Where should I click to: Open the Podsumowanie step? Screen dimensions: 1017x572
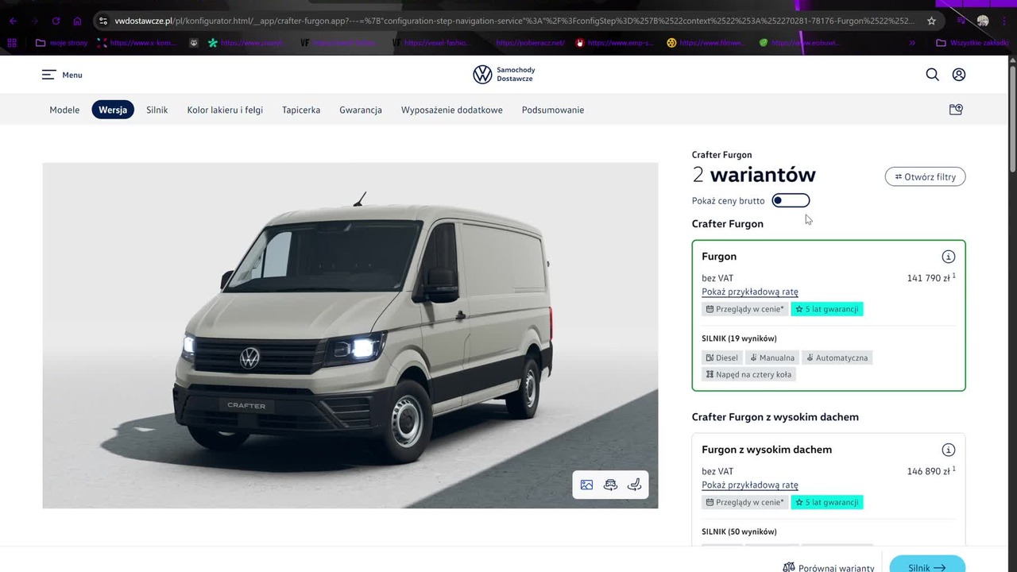pyautogui.click(x=552, y=110)
